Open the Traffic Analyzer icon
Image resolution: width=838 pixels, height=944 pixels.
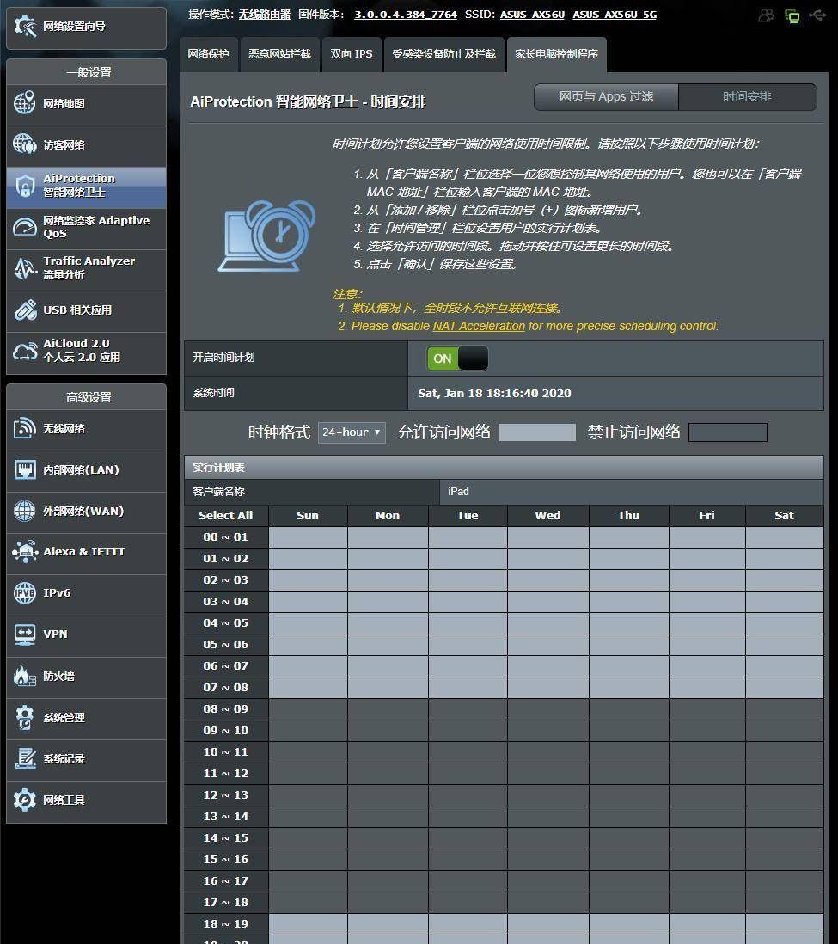point(25,268)
